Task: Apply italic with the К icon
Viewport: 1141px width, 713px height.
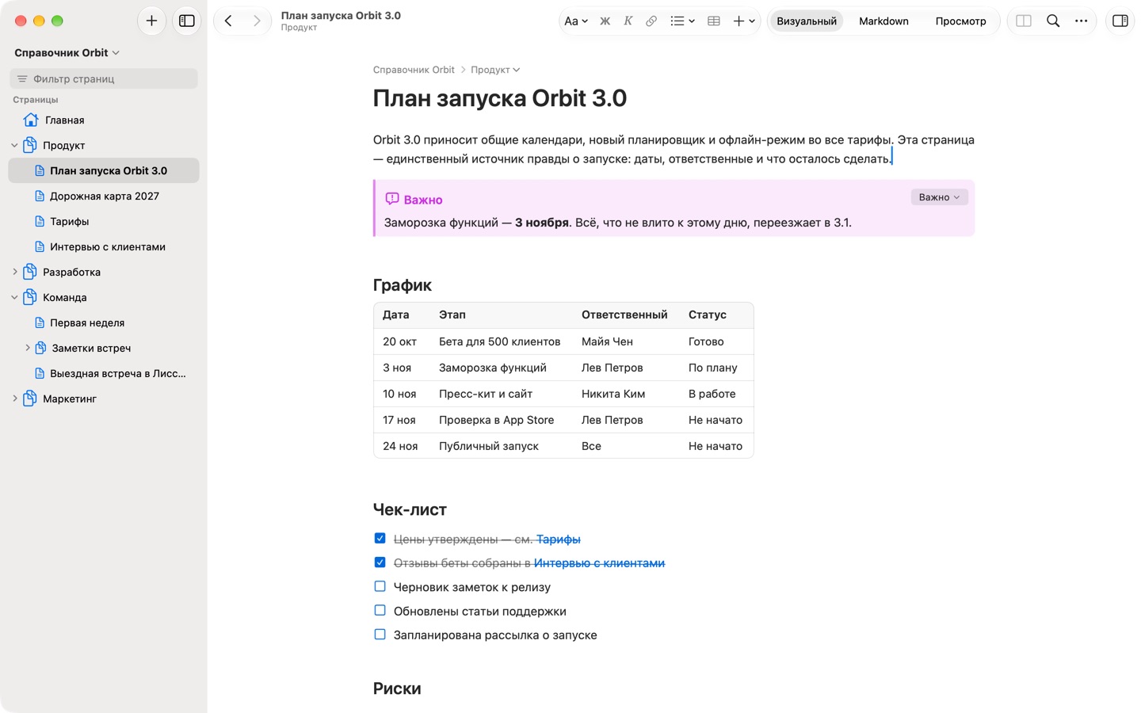Action: 628,21
